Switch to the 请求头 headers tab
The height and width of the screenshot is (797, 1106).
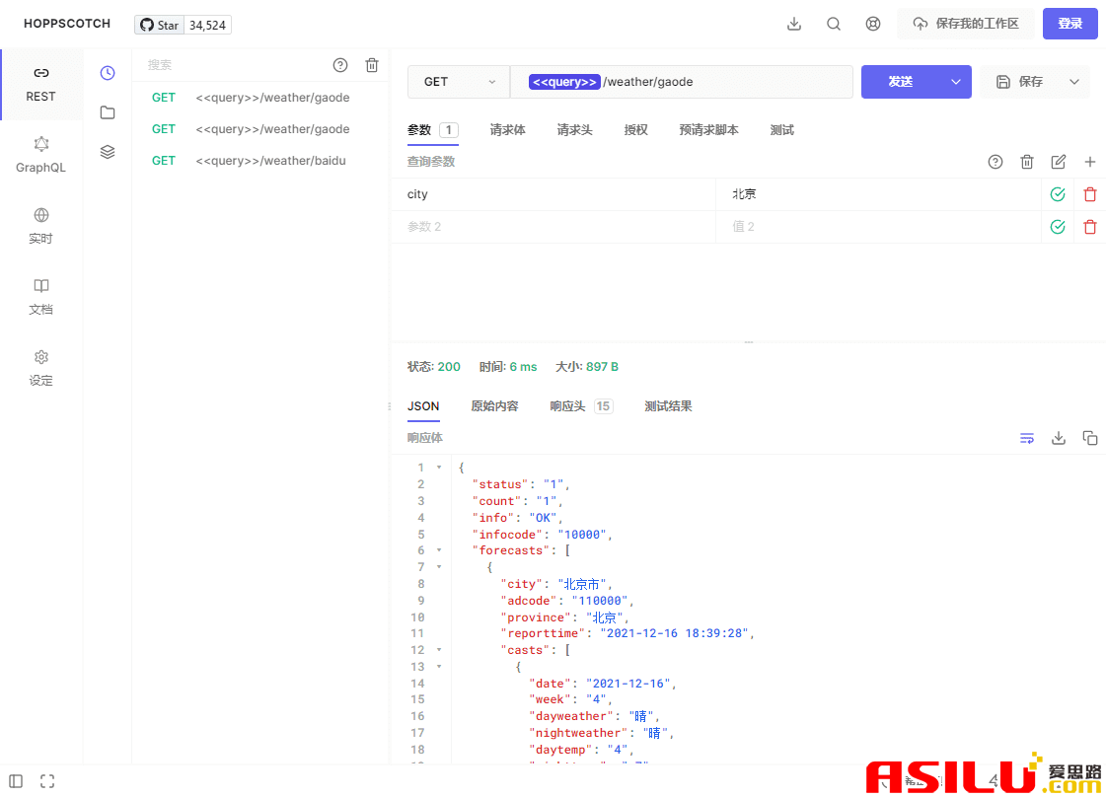point(574,130)
